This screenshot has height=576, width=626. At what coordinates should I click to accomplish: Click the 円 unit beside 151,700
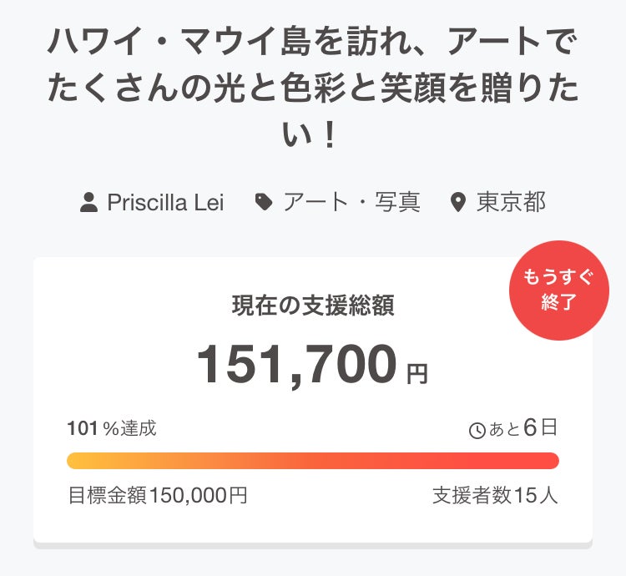417,373
